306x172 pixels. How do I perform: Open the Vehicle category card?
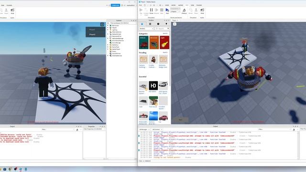tap(144, 43)
